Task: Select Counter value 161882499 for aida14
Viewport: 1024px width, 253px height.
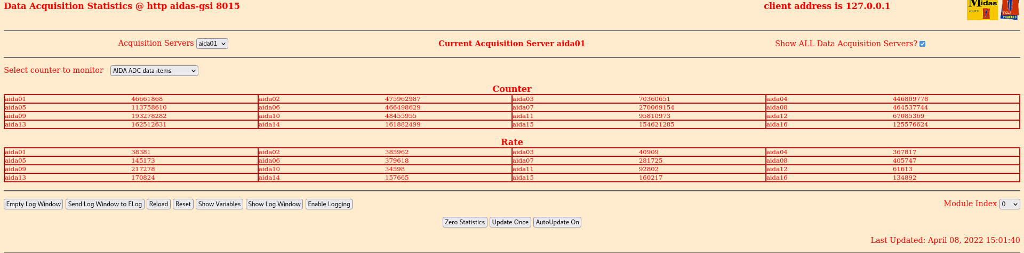Action: (403, 124)
